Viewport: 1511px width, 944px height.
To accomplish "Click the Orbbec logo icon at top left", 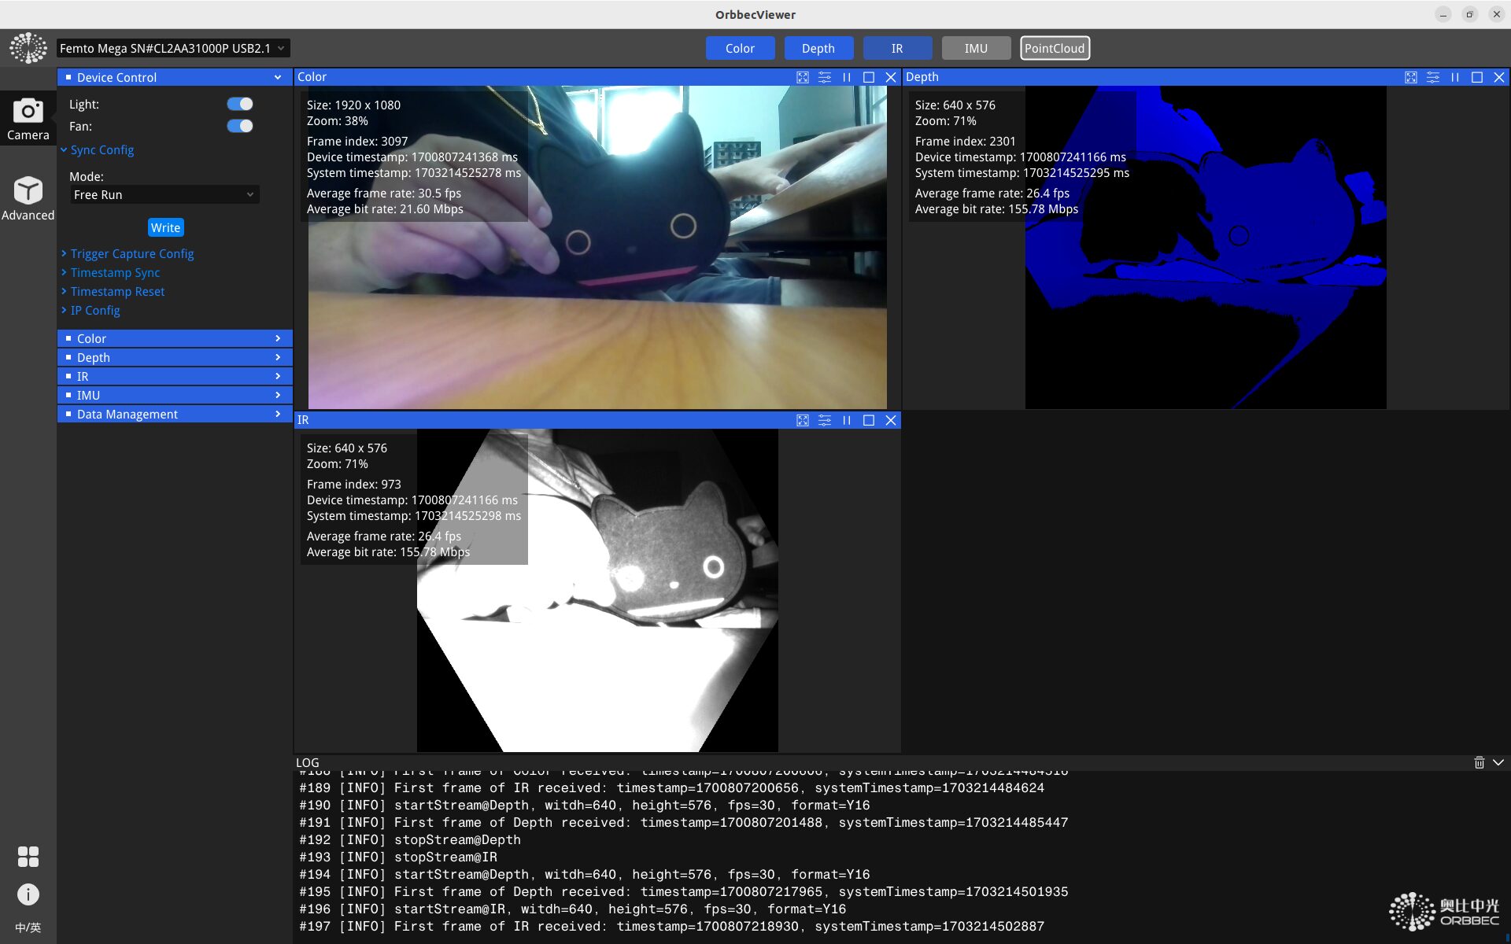I will 28,48.
